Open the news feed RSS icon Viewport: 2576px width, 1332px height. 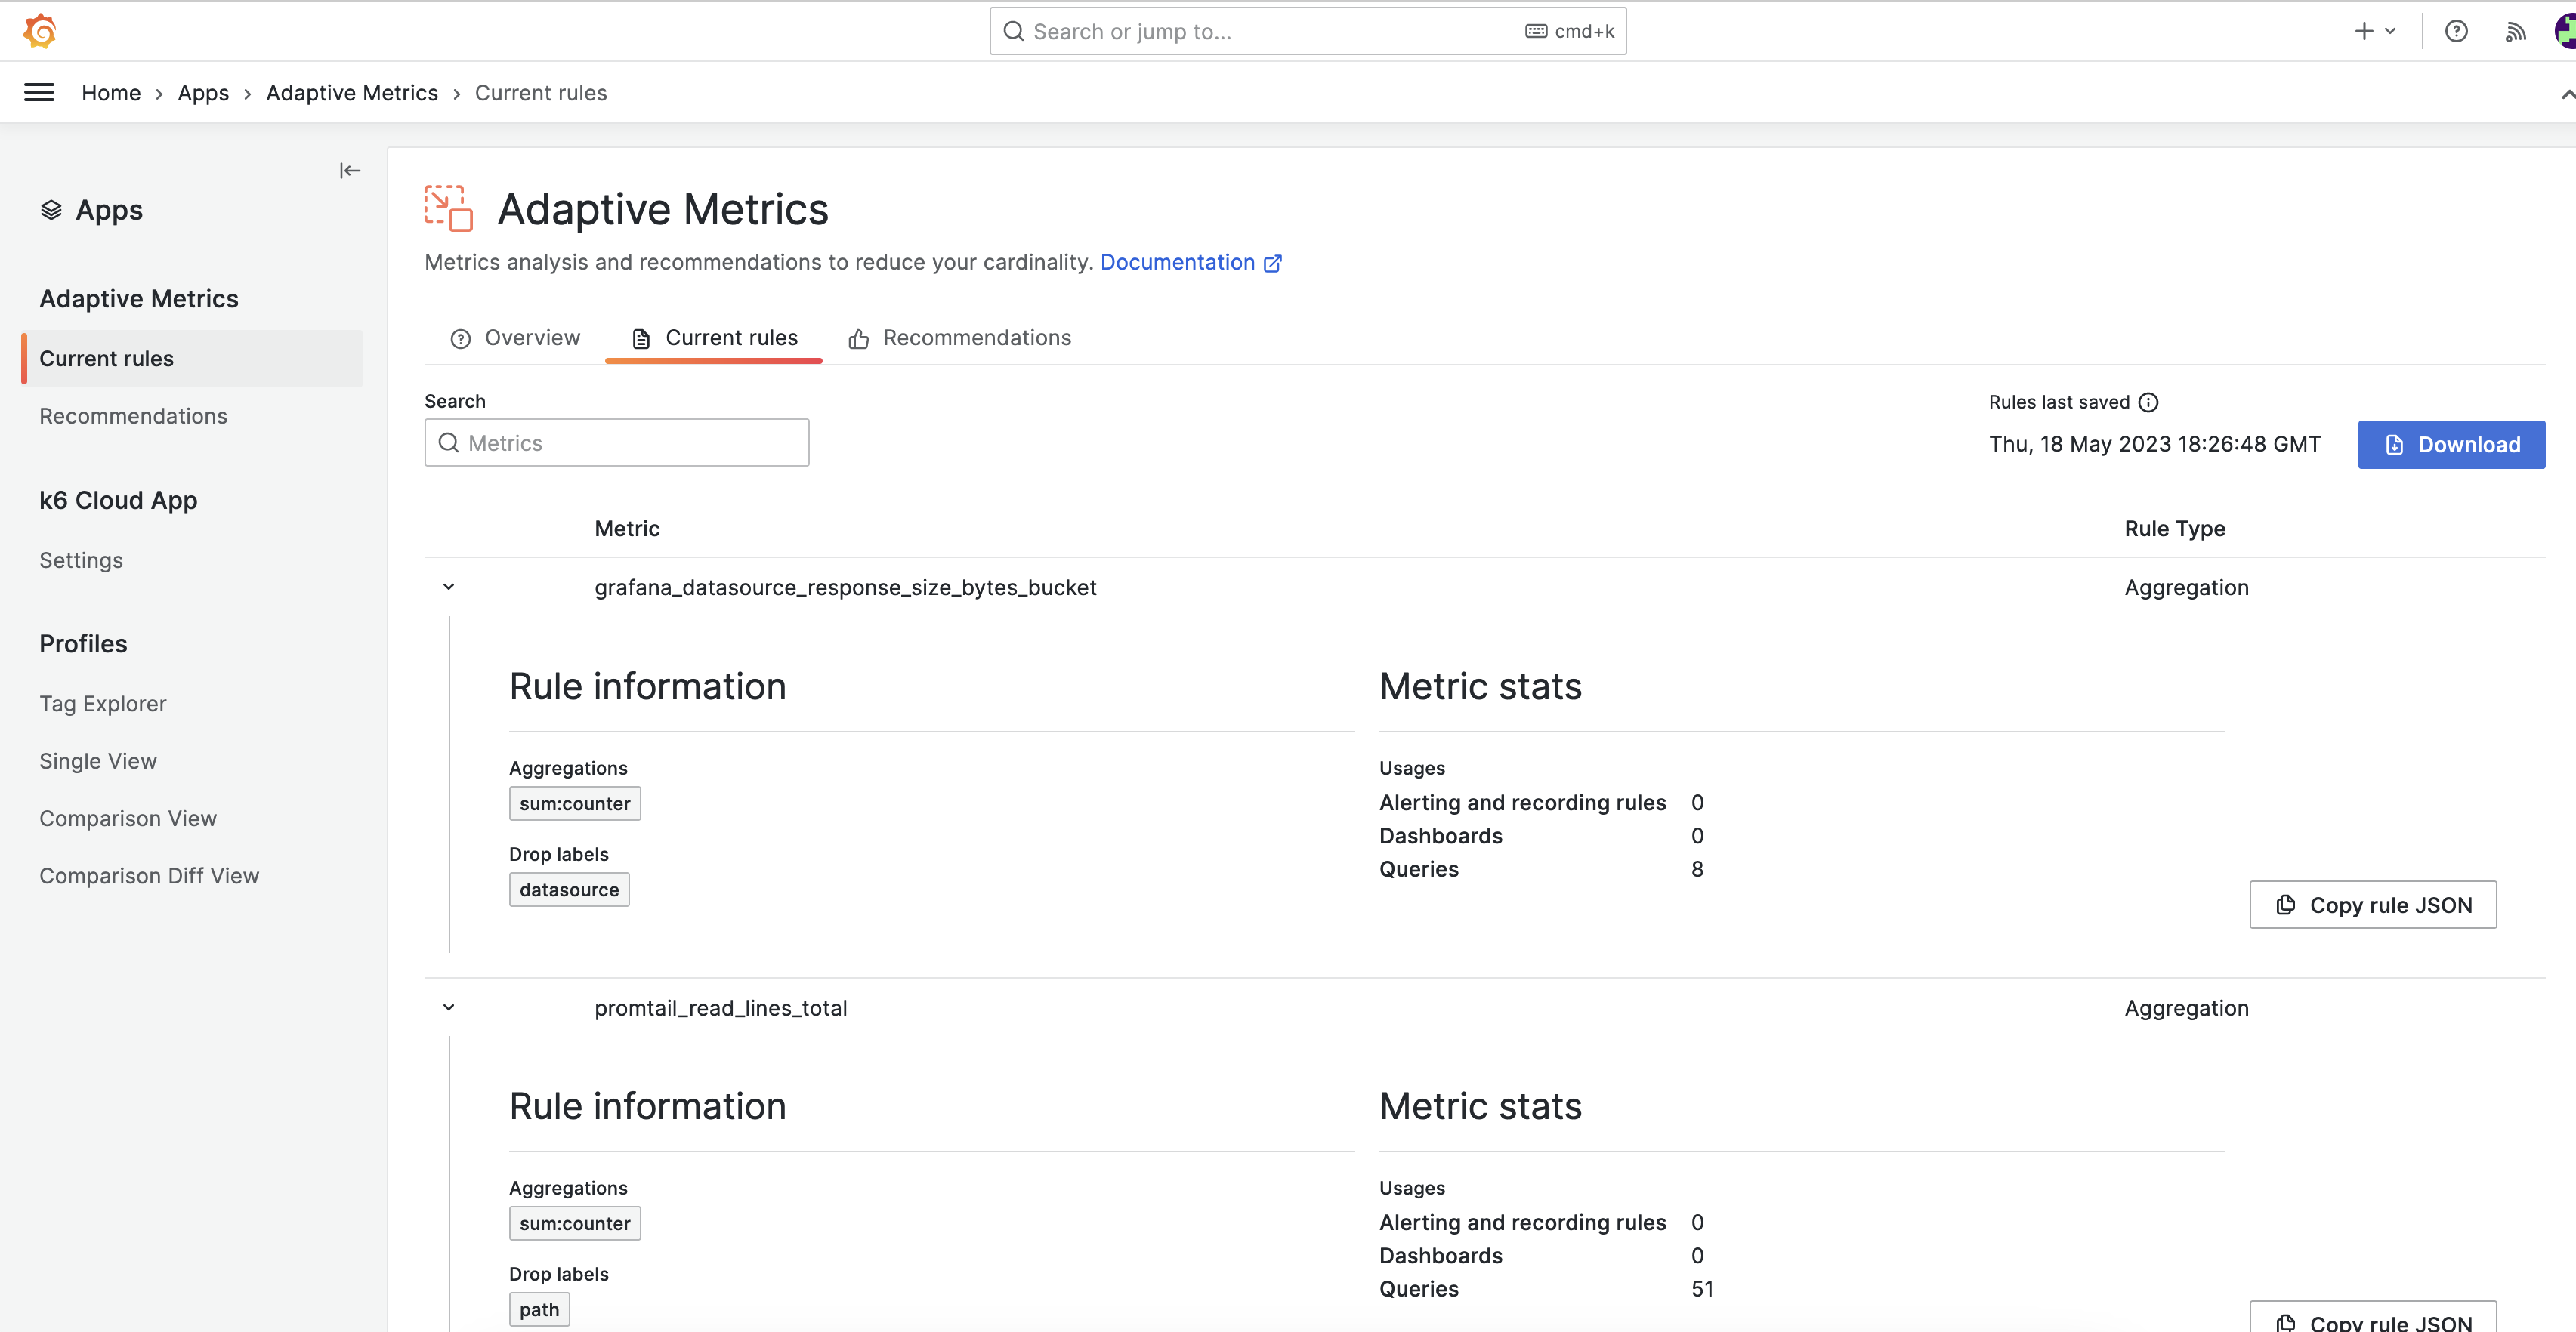point(2515,32)
